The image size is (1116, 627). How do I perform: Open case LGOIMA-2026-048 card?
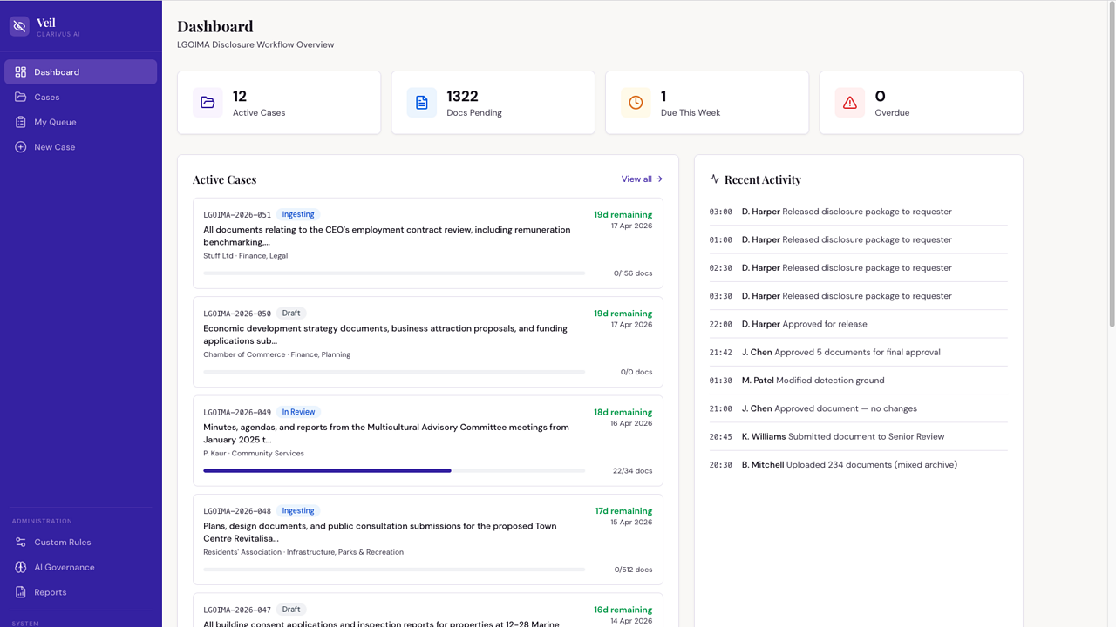tap(428, 539)
